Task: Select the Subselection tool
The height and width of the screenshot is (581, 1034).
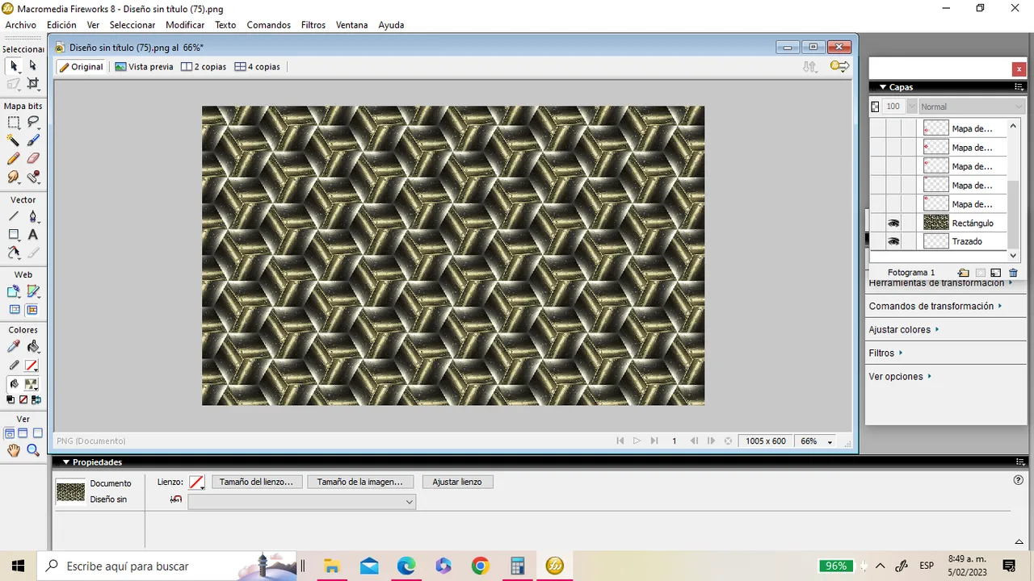Action: click(33, 65)
